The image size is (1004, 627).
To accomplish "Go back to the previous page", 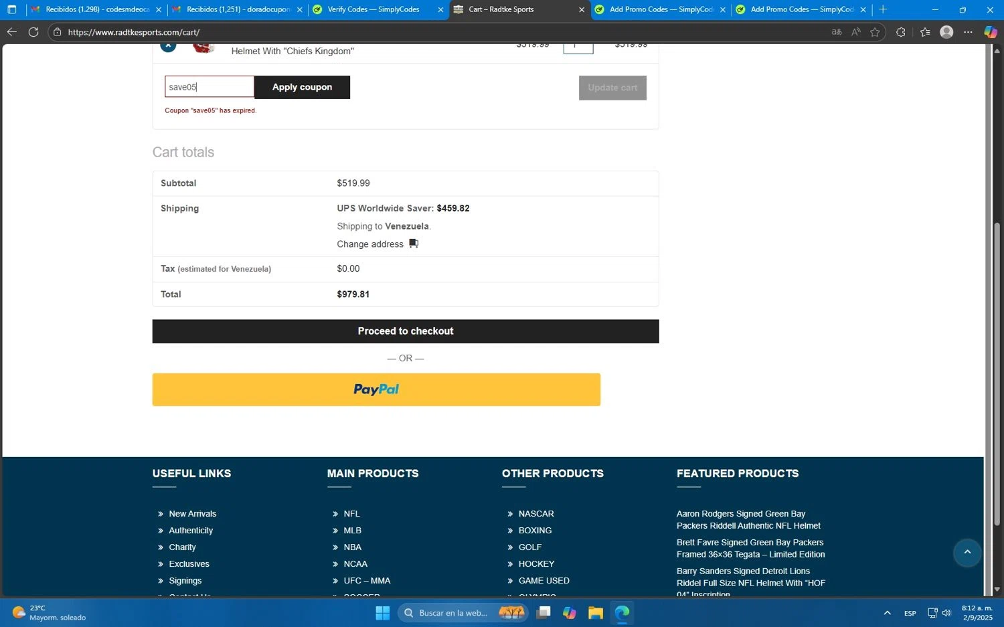I will point(11,31).
